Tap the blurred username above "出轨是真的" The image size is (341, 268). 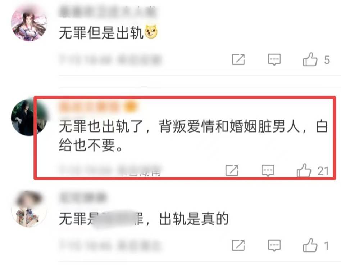click(x=83, y=198)
